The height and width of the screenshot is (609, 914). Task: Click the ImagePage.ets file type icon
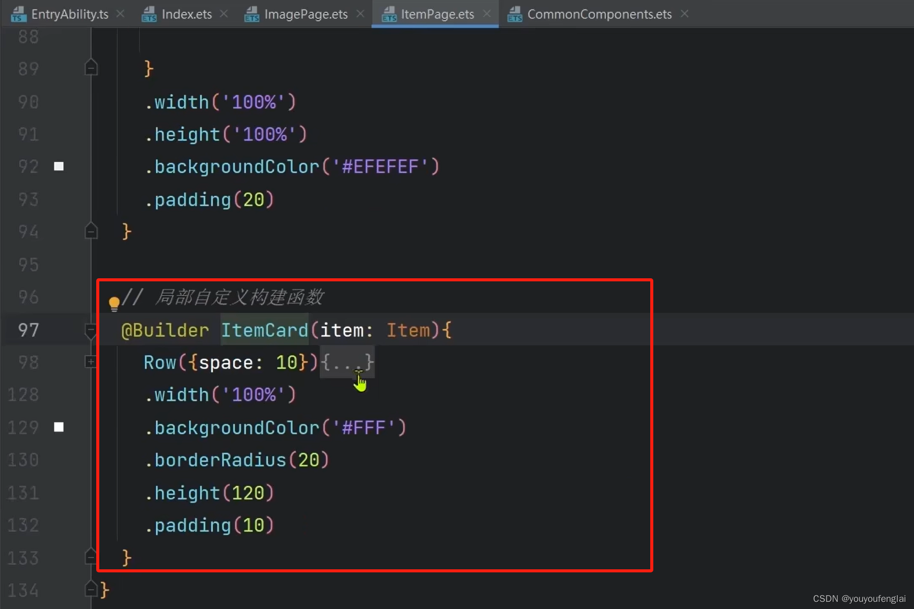tap(252, 14)
